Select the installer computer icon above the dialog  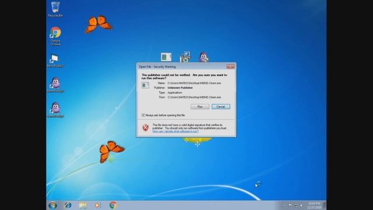click(185, 57)
